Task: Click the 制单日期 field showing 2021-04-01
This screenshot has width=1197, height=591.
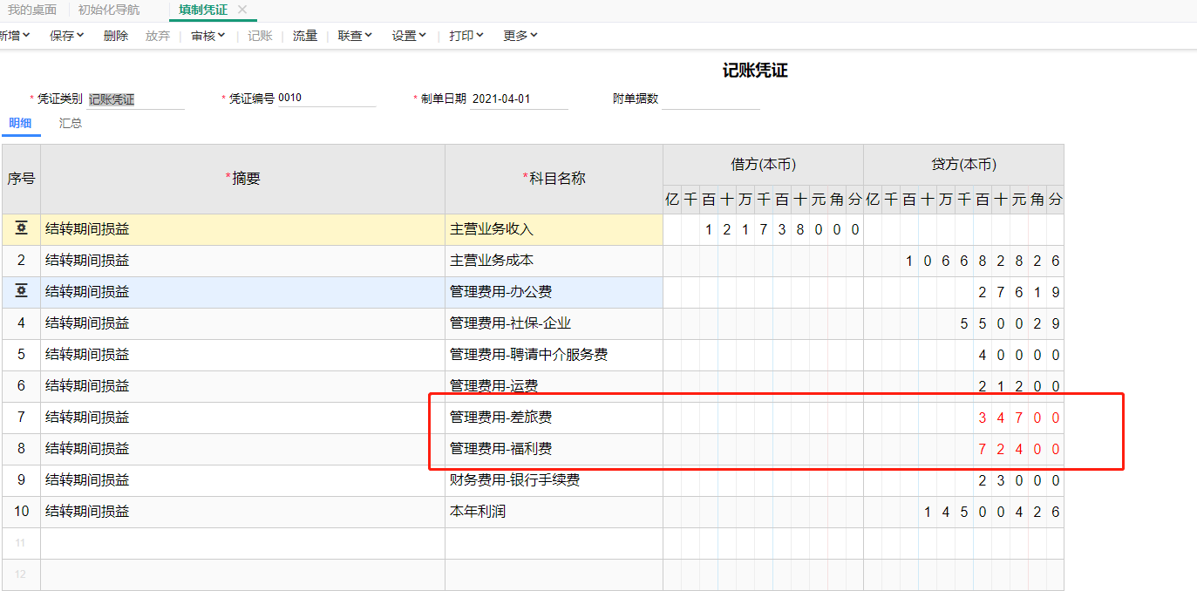Action: point(519,99)
